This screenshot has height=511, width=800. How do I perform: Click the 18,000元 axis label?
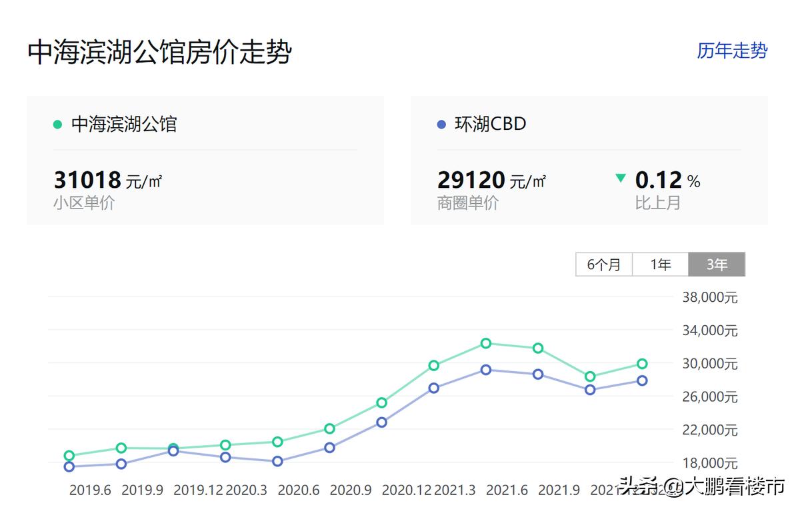710,464
